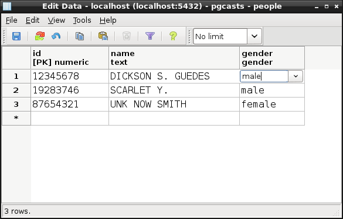Select the UNK NOW SMITH name cell
The height and width of the screenshot is (219, 343).
(174, 104)
